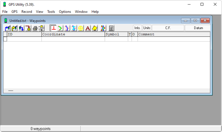Open the File menu
The image size is (222, 132).
(x=5, y=12)
